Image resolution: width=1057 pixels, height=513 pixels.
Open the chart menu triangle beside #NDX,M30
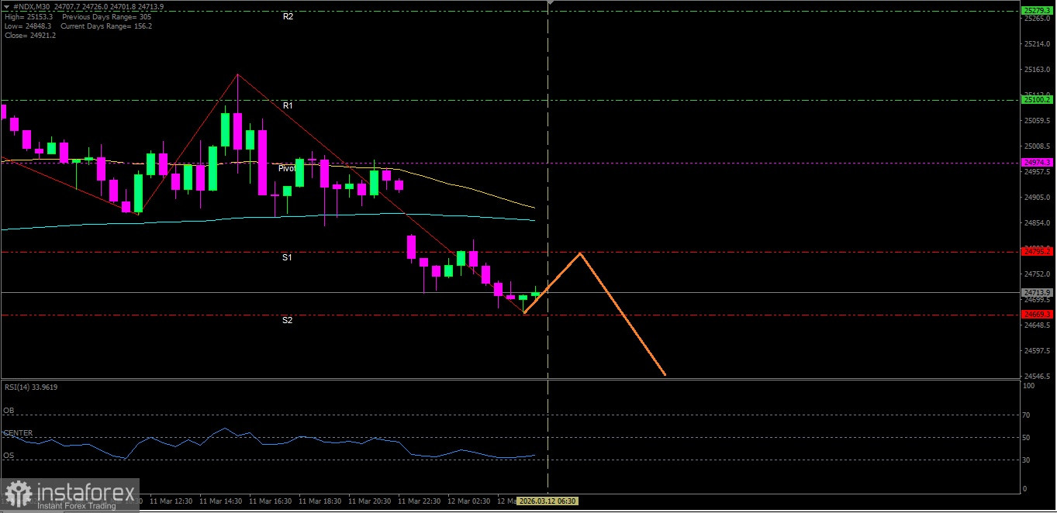[7, 7]
